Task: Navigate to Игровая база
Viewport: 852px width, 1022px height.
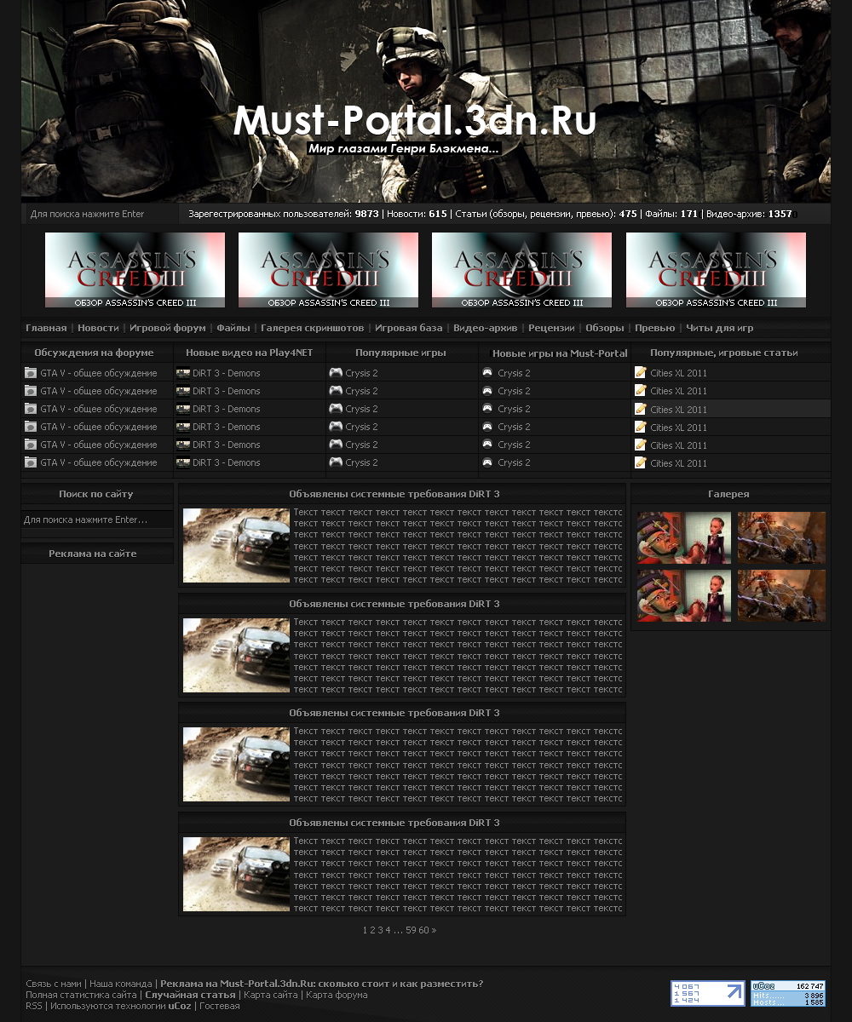Action: pos(409,328)
